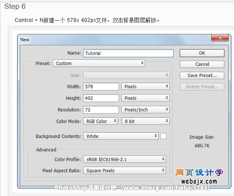
Task: Click the instruction text starting 'Control + N'
Action: [x=87, y=20]
